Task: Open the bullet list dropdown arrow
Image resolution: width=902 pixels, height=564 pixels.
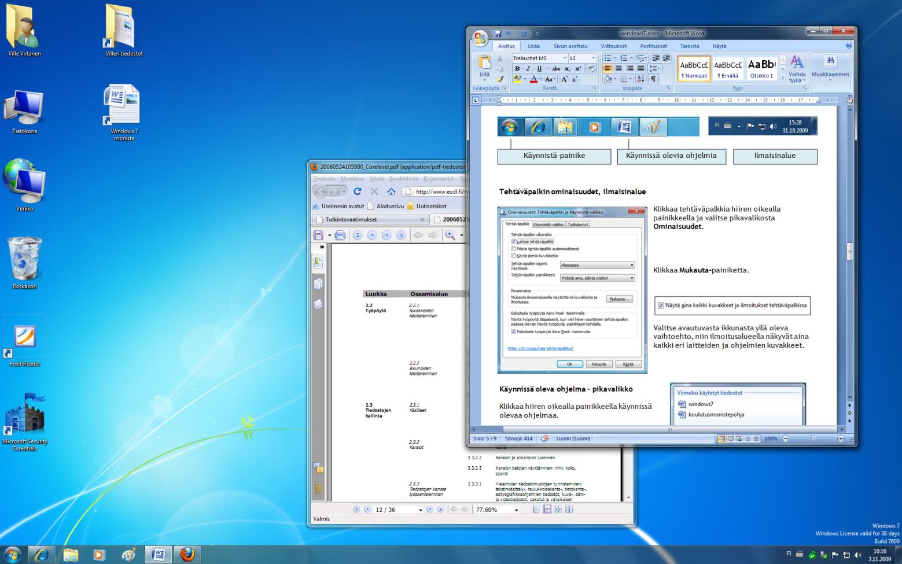Action: click(614, 58)
